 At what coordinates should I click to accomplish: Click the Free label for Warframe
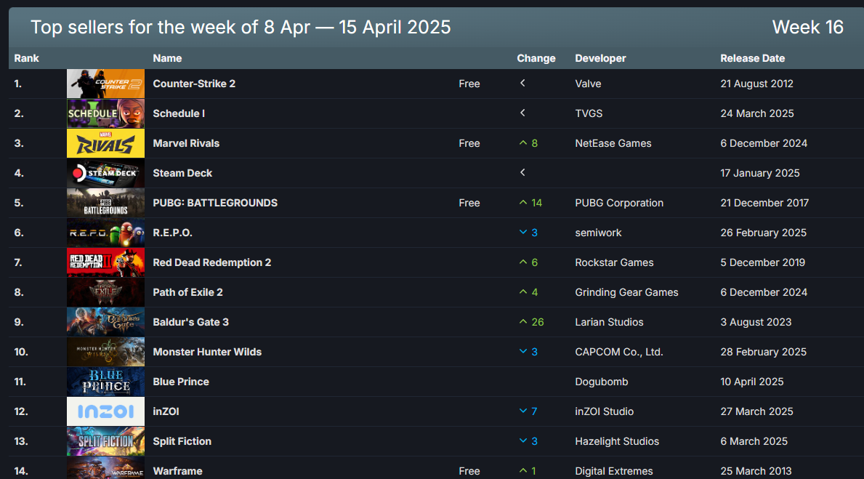(x=469, y=471)
